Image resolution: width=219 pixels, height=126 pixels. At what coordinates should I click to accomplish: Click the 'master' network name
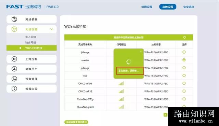tap(85, 60)
